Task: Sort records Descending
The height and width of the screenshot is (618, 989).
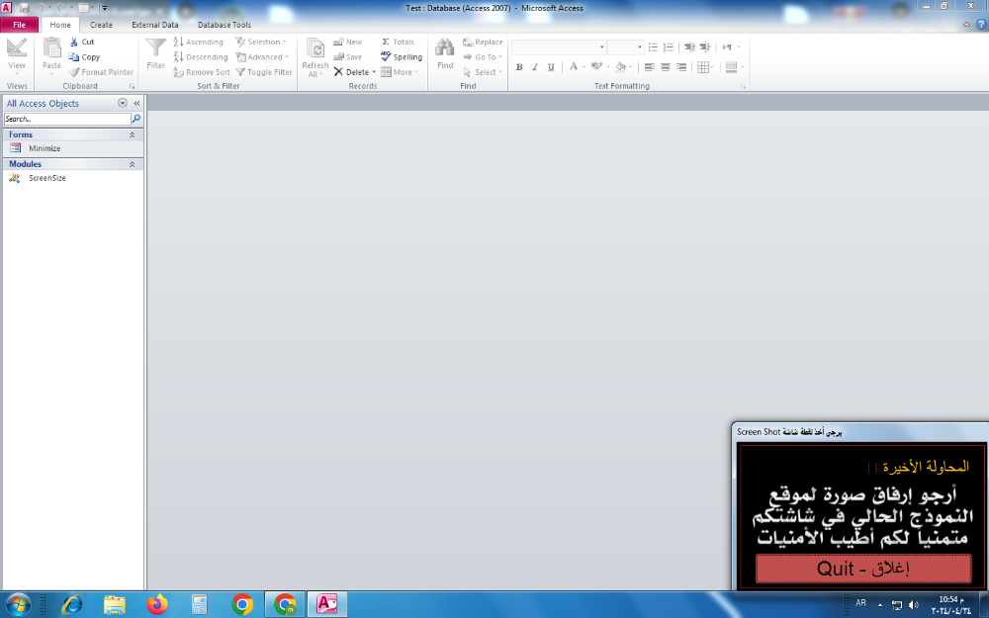Action: (x=201, y=56)
